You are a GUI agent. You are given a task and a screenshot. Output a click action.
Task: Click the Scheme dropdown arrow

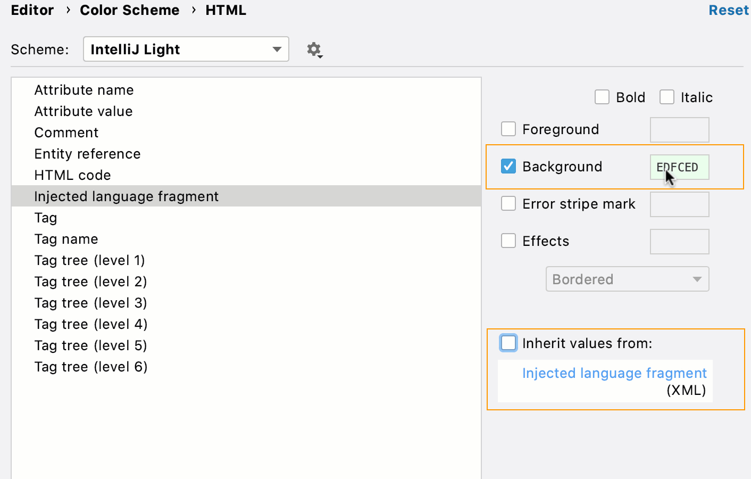click(x=277, y=49)
